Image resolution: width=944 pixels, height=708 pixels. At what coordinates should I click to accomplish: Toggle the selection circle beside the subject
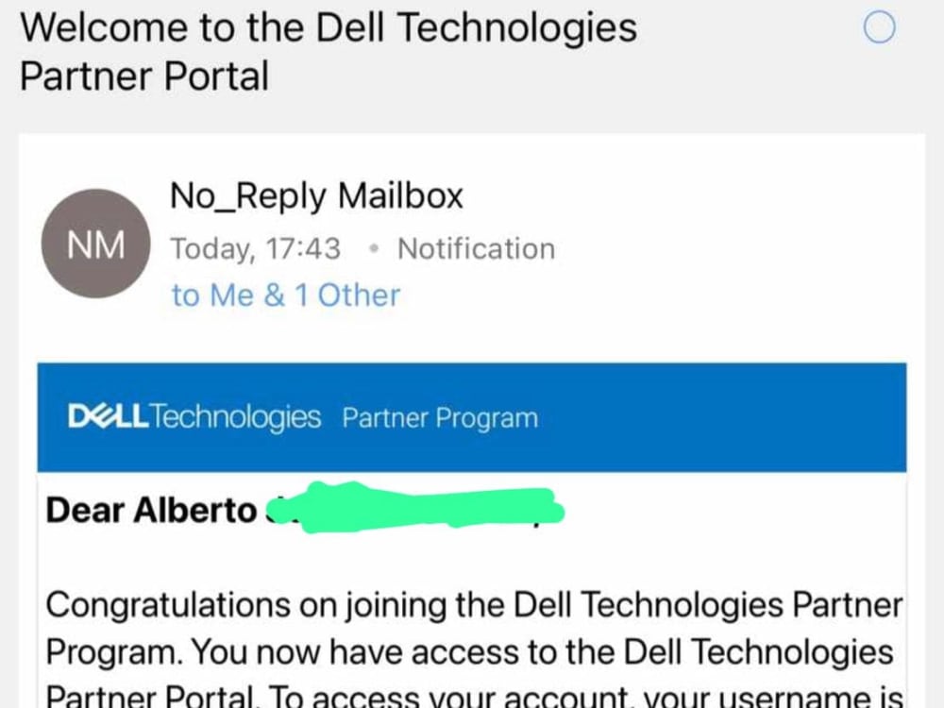(879, 28)
